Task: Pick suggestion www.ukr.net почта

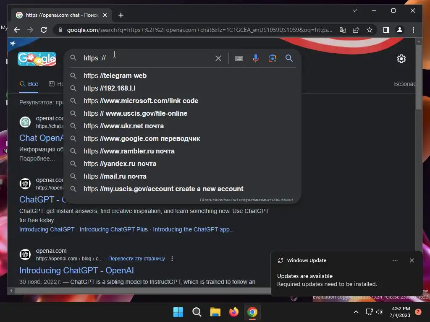Action: coord(182,126)
